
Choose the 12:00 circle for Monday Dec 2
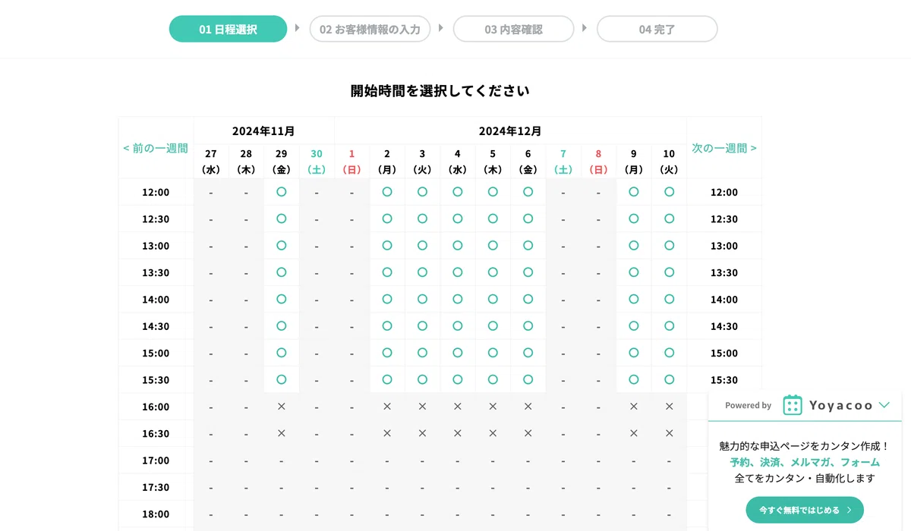(387, 192)
